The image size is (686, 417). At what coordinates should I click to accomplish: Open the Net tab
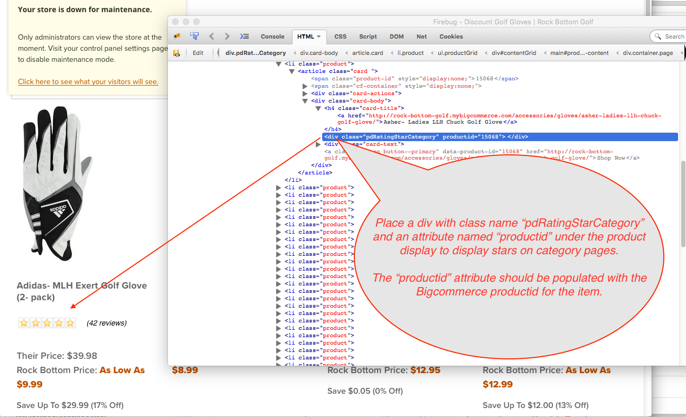point(421,36)
